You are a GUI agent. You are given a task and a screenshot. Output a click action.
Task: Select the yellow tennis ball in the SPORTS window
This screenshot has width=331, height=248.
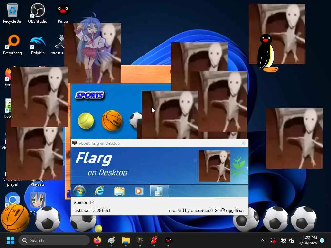(86, 121)
